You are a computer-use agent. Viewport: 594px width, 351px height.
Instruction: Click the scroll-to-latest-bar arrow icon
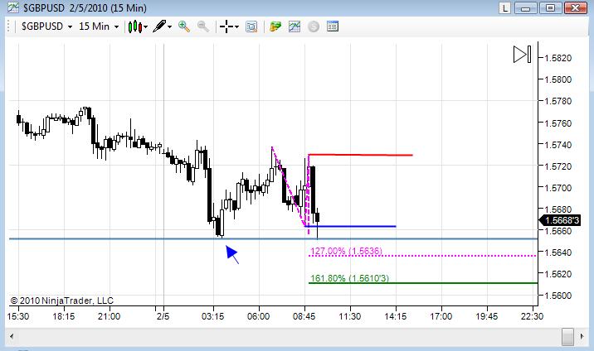[x=522, y=54]
